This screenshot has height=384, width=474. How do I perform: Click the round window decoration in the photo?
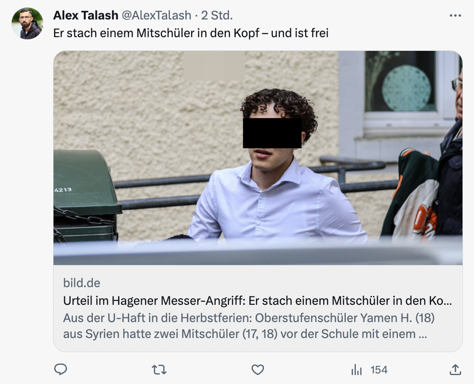(x=406, y=88)
